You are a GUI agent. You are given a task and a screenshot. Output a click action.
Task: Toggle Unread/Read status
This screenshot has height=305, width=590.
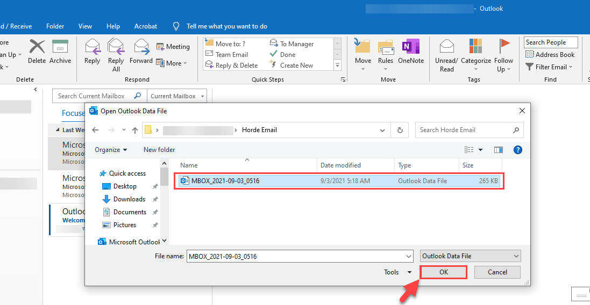[x=446, y=55]
